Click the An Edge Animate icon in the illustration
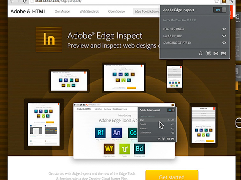Screen dimensions: 241x180 [117, 133]
